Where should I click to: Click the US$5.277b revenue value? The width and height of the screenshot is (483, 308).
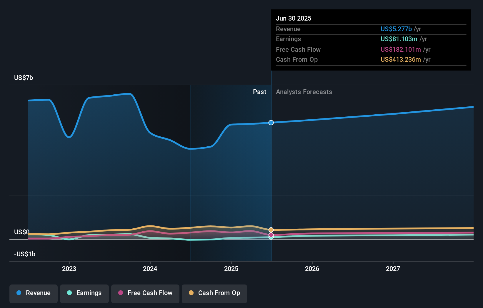[396, 29]
